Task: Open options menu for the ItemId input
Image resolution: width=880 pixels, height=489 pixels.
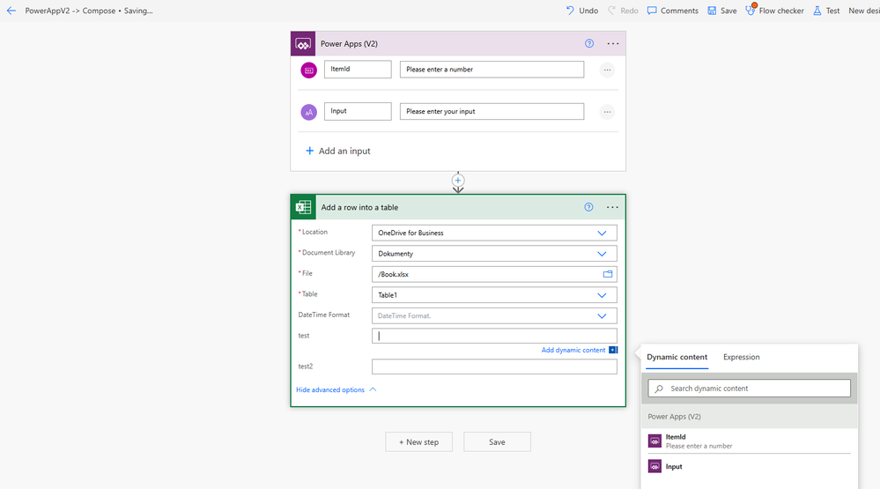Action: [x=607, y=70]
